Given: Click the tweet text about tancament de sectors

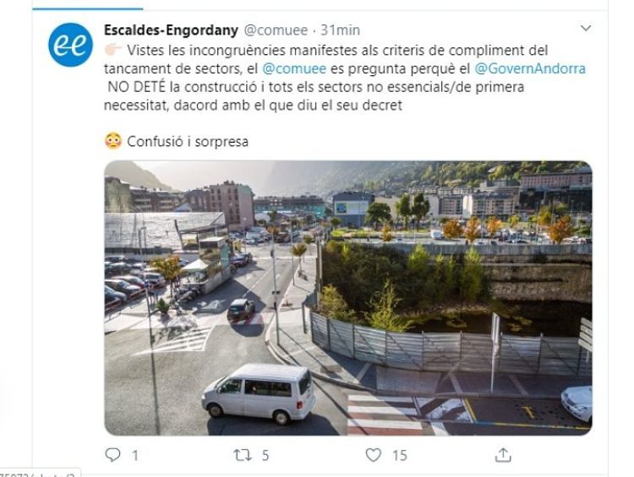Looking at the screenshot, I should coord(345,78).
